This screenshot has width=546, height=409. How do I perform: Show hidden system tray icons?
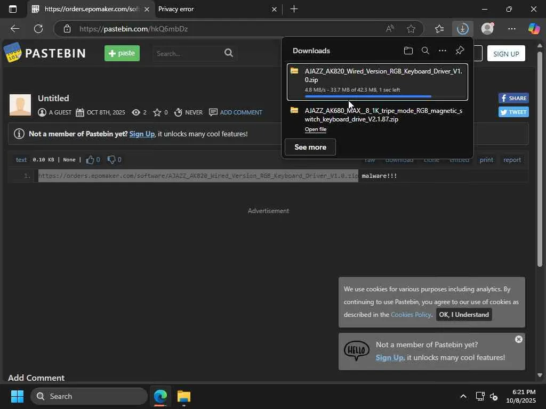(463, 396)
